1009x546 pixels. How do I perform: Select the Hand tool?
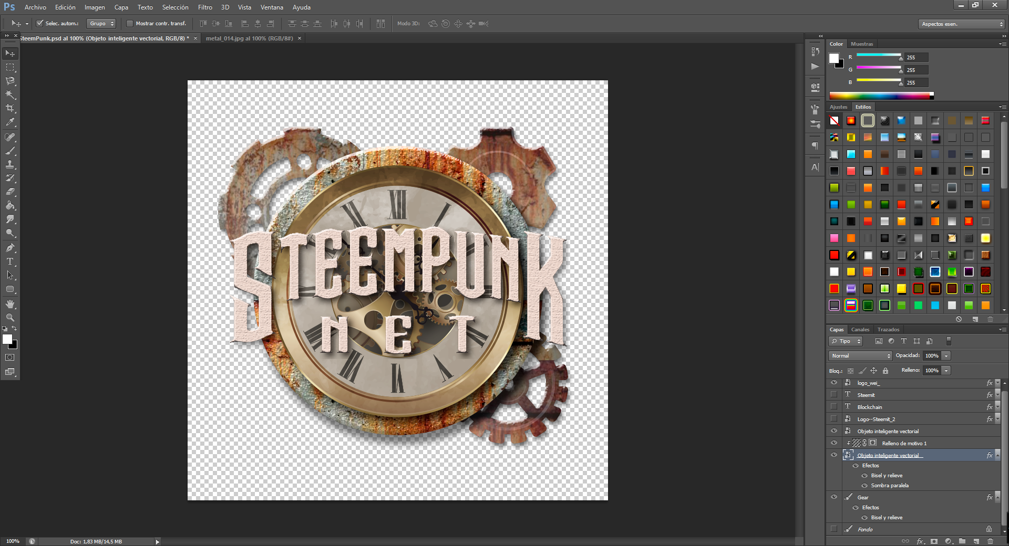click(x=10, y=304)
